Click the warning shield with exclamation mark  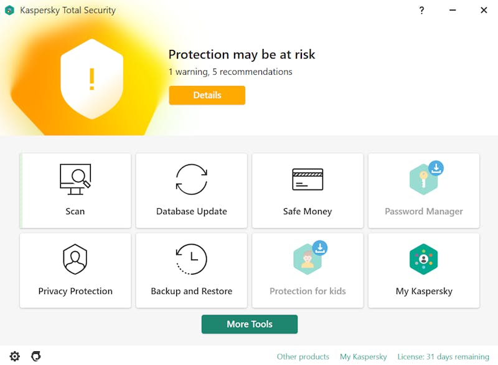pos(92,79)
